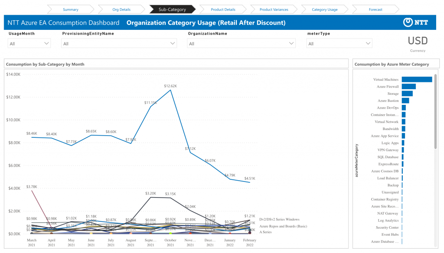Click the Bandwidth category label
This screenshot has width=444, height=253.
click(391, 129)
